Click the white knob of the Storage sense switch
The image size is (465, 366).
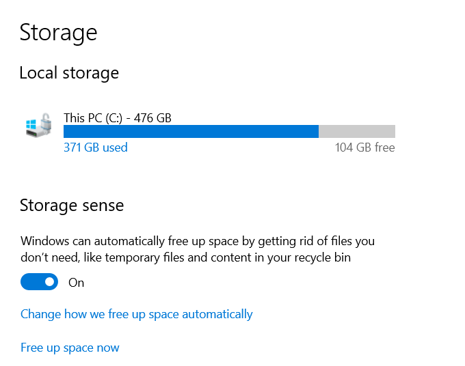(x=49, y=282)
